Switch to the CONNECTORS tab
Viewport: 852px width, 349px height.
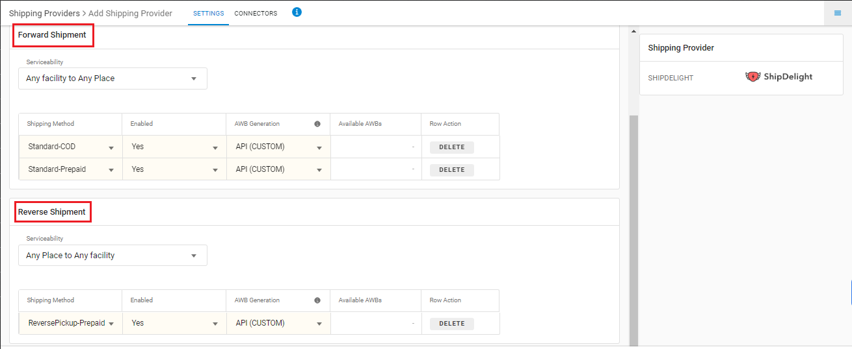[256, 13]
